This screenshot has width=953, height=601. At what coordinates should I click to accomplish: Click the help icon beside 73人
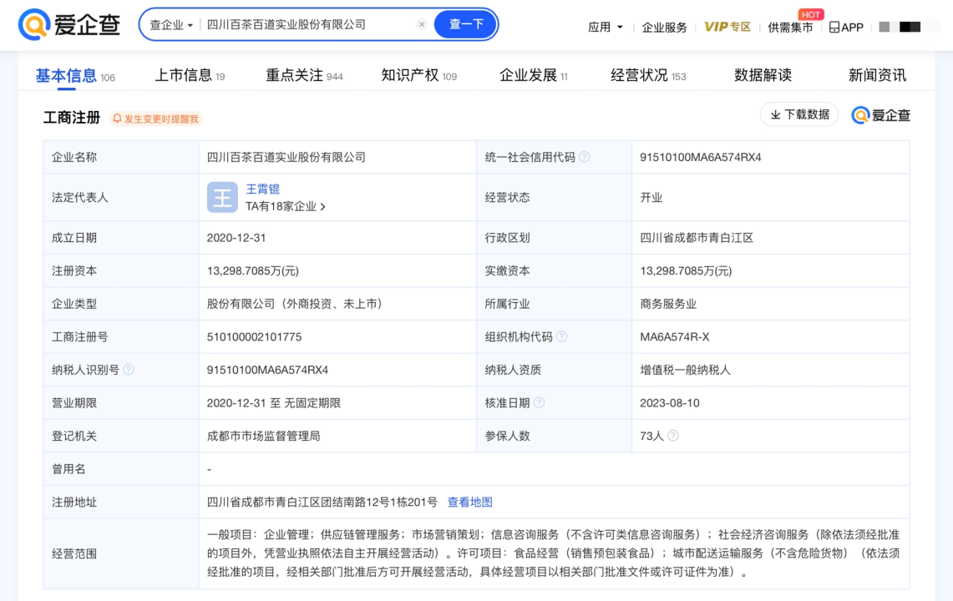[673, 436]
